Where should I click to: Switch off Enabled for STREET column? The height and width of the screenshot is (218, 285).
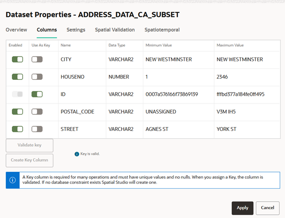click(17, 129)
